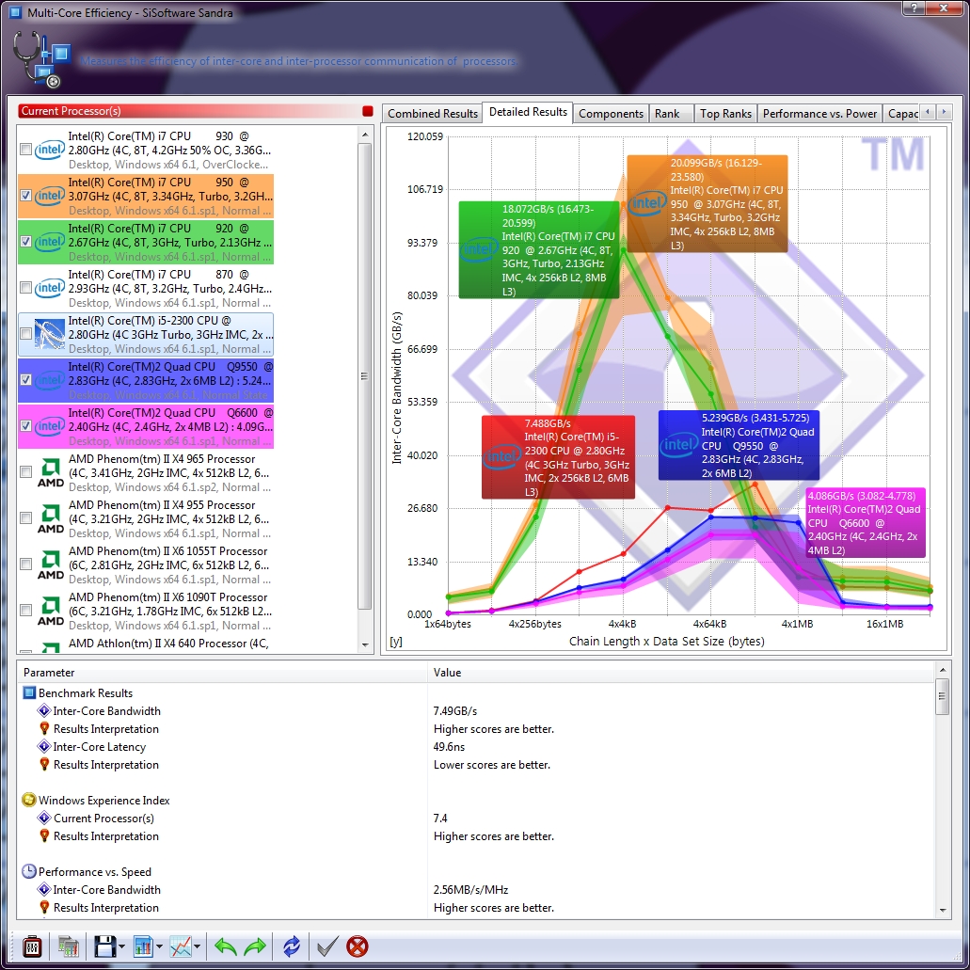Viewport: 970px width, 970px height.
Task: Click the bar chart report icon
Action: point(143,946)
